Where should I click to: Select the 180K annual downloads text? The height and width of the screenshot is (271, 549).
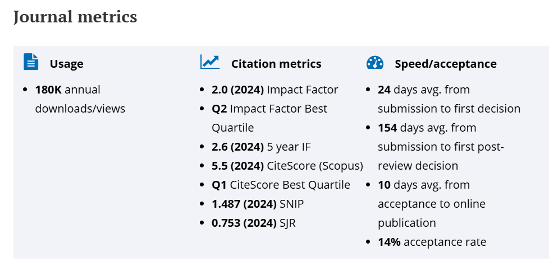(67, 90)
